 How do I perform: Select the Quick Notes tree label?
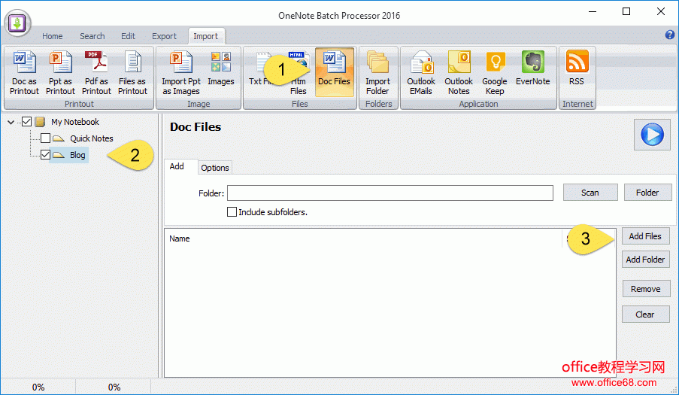(92, 138)
